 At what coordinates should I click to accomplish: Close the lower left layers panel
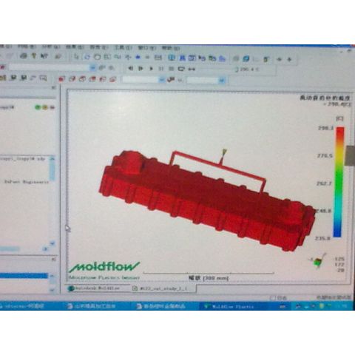pyautogui.click(x=54, y=259)
